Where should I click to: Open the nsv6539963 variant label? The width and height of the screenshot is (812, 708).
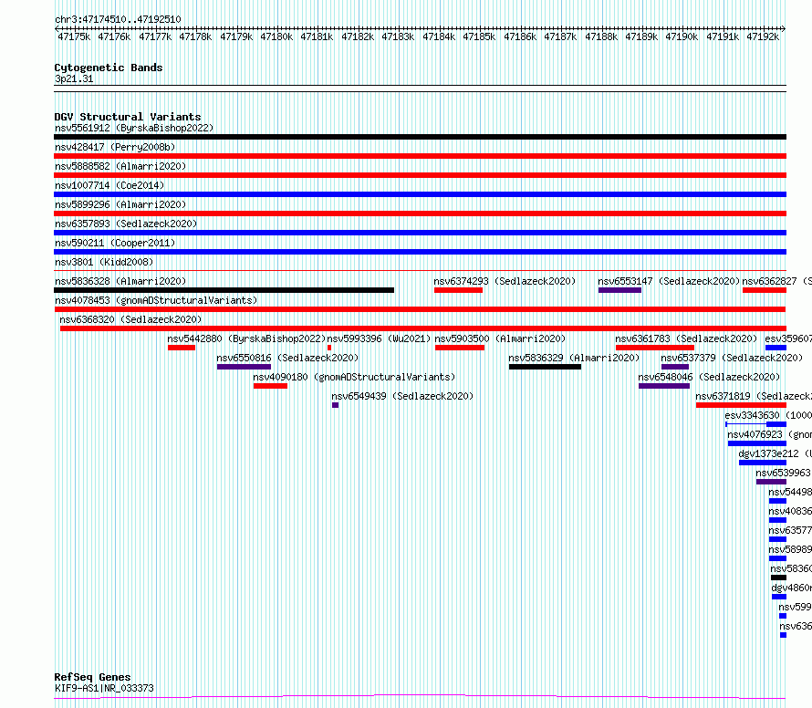(x=783, y=473)
